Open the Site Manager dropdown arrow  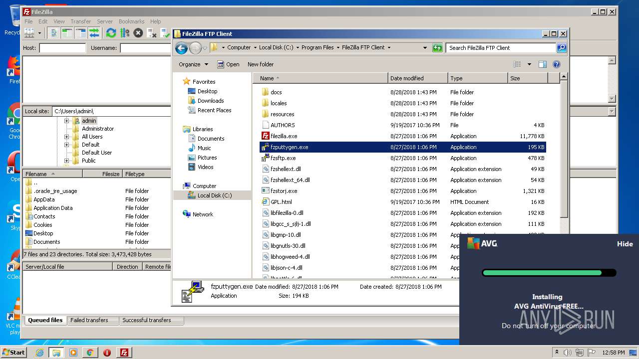[x=39, y=33]
